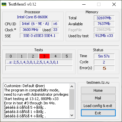
Task: Click the 3600 MHz clock value
Action: [x=30, y=30]
